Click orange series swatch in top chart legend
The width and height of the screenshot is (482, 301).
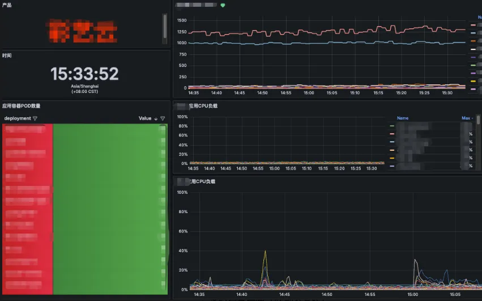coord(473,41)
